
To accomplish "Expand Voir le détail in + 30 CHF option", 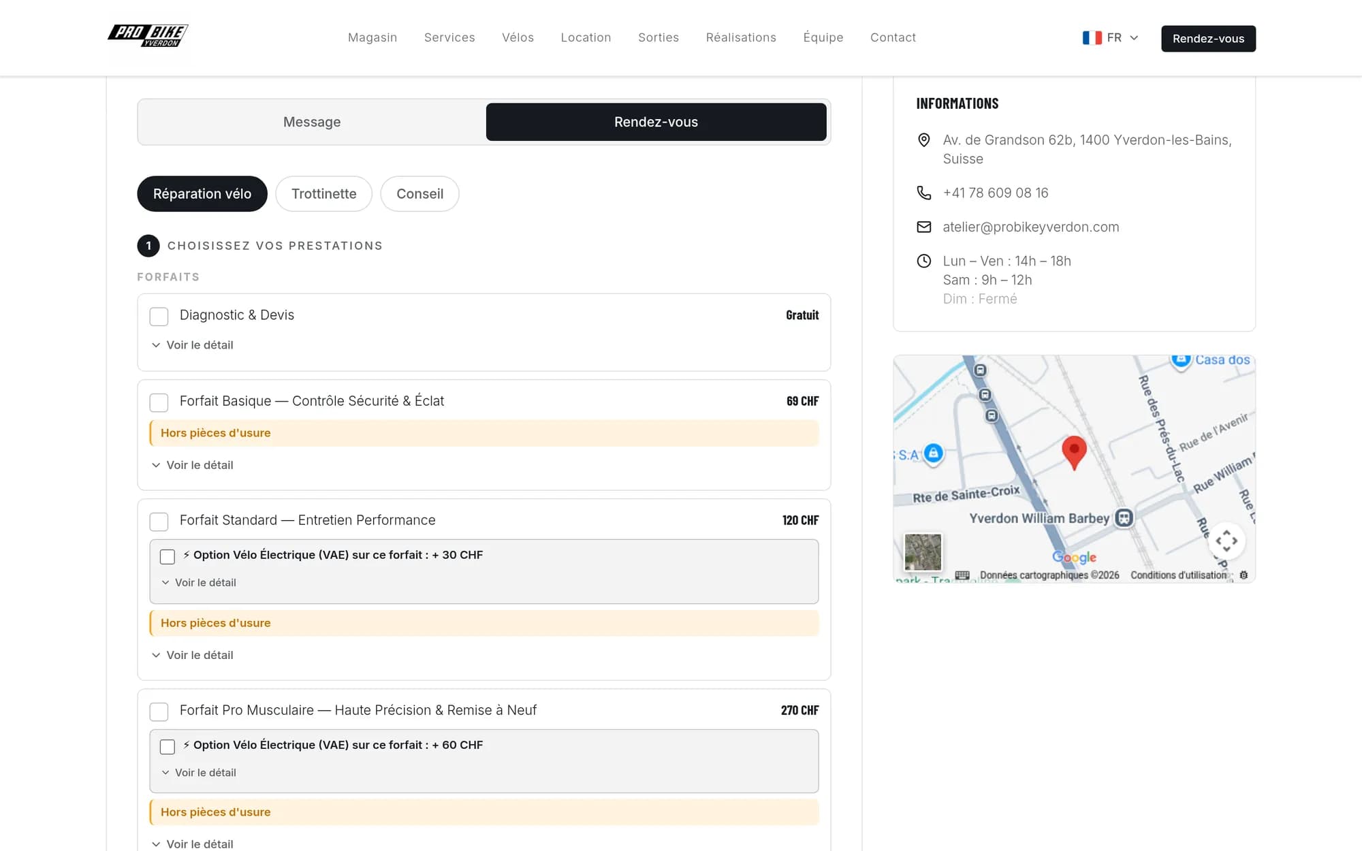I will click(x=199, y=583).
